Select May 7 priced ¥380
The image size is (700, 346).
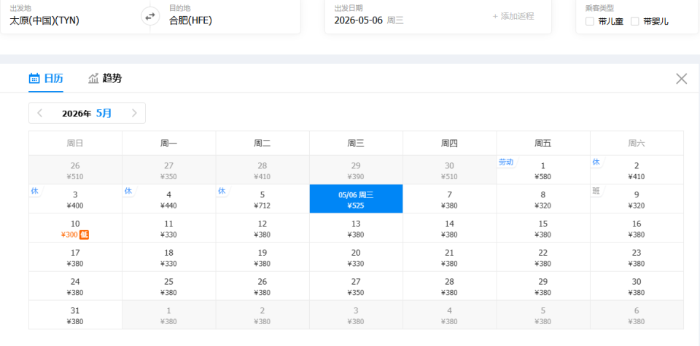(x=450, y=199)
